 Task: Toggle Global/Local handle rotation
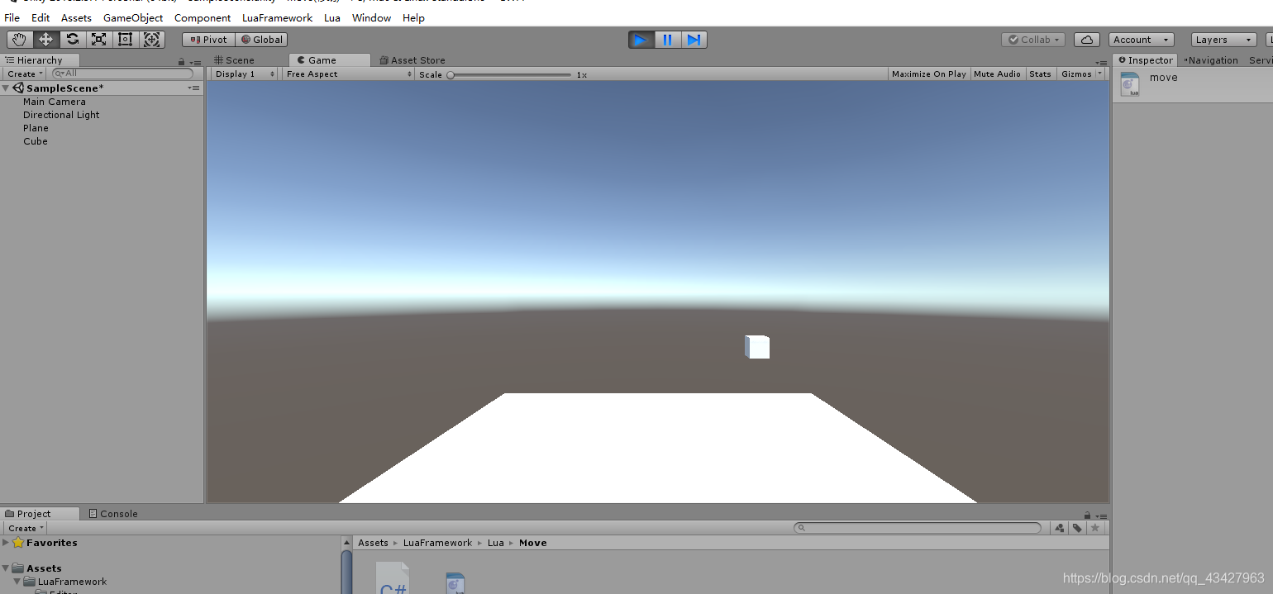coord(262,40)
